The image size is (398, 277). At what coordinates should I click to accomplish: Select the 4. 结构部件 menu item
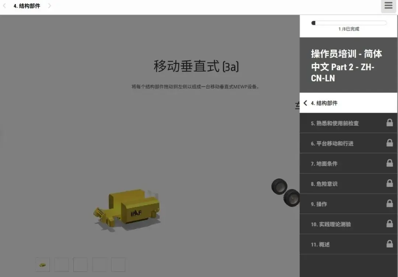(x=348, y=103)
